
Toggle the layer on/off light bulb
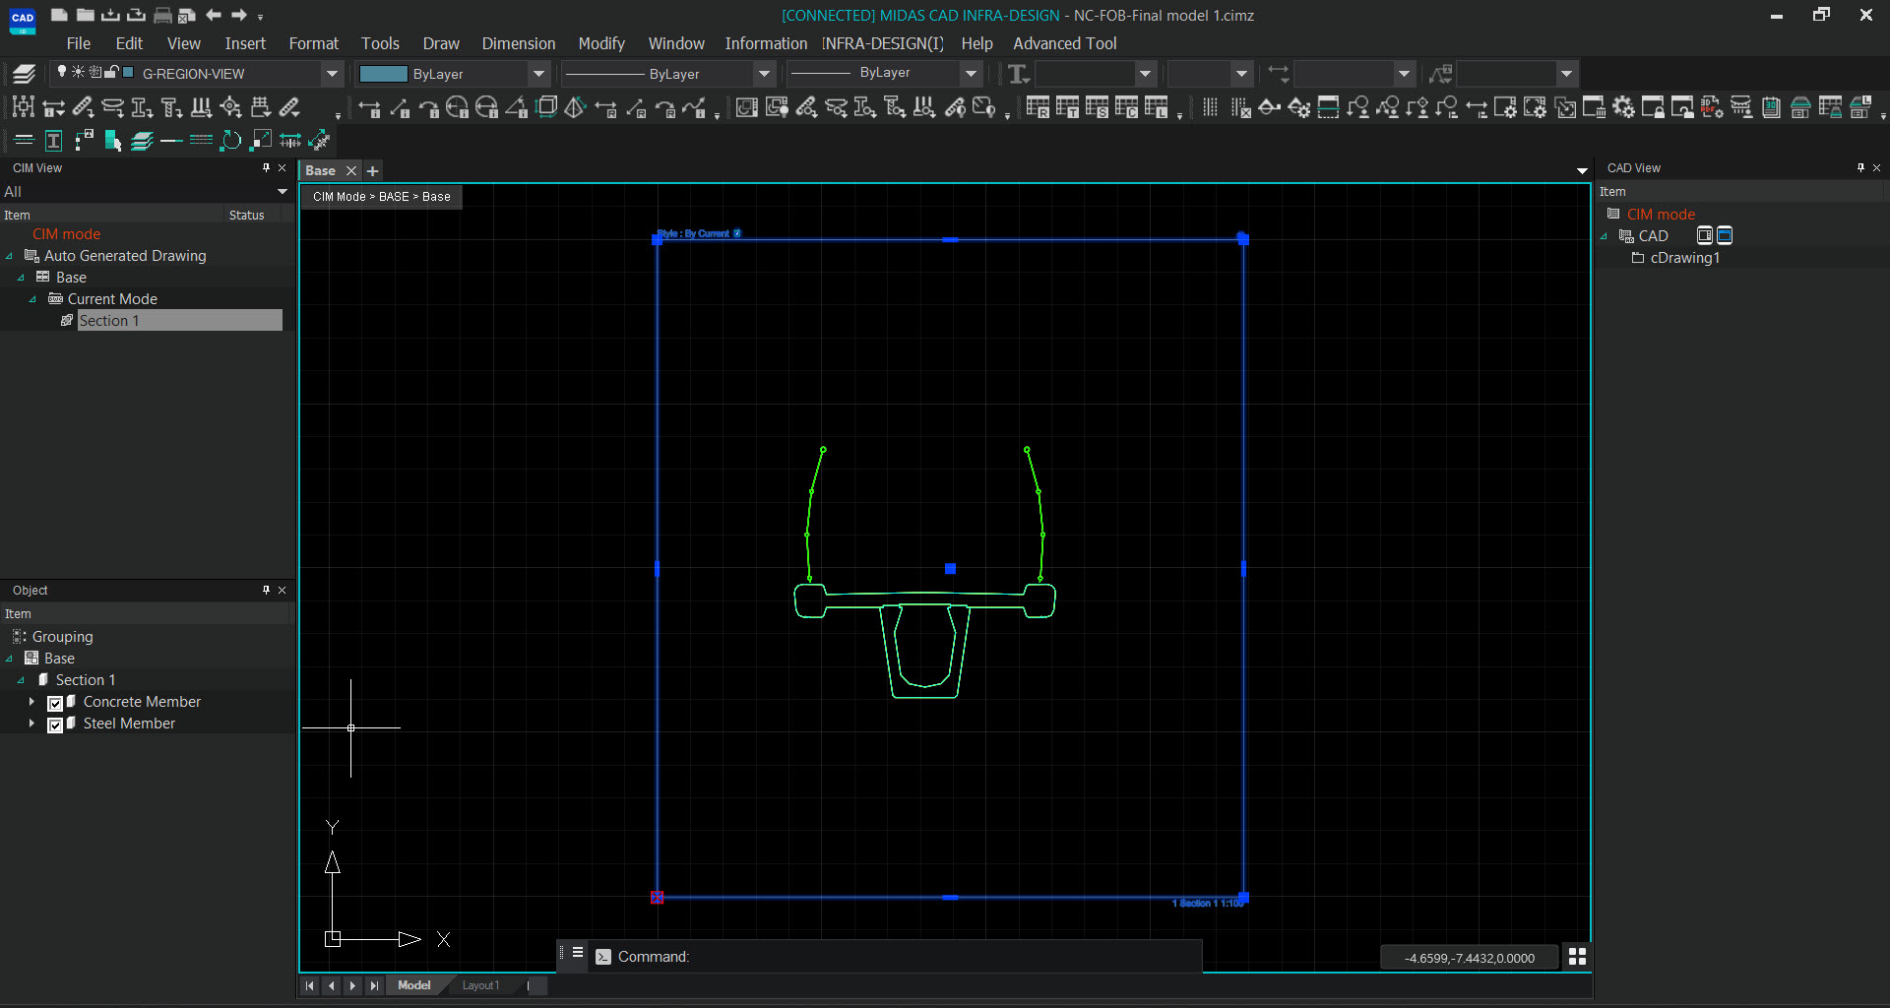click(62, 72)
